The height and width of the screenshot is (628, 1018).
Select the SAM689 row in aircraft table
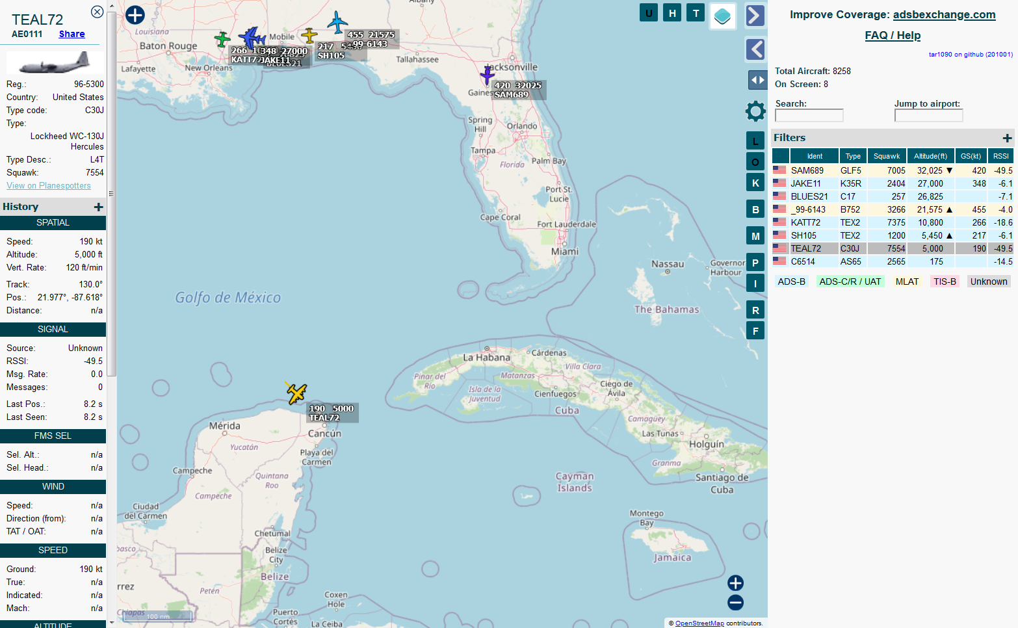point(893,170)
